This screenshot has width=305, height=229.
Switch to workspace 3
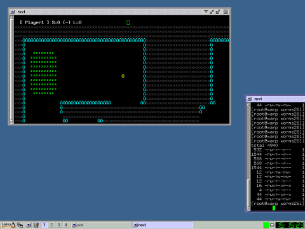[x=58, y=225]
